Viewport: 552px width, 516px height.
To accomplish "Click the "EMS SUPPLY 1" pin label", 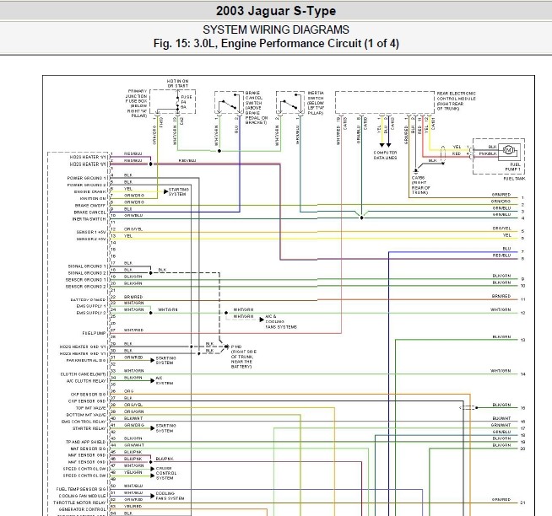I will 91,306.
